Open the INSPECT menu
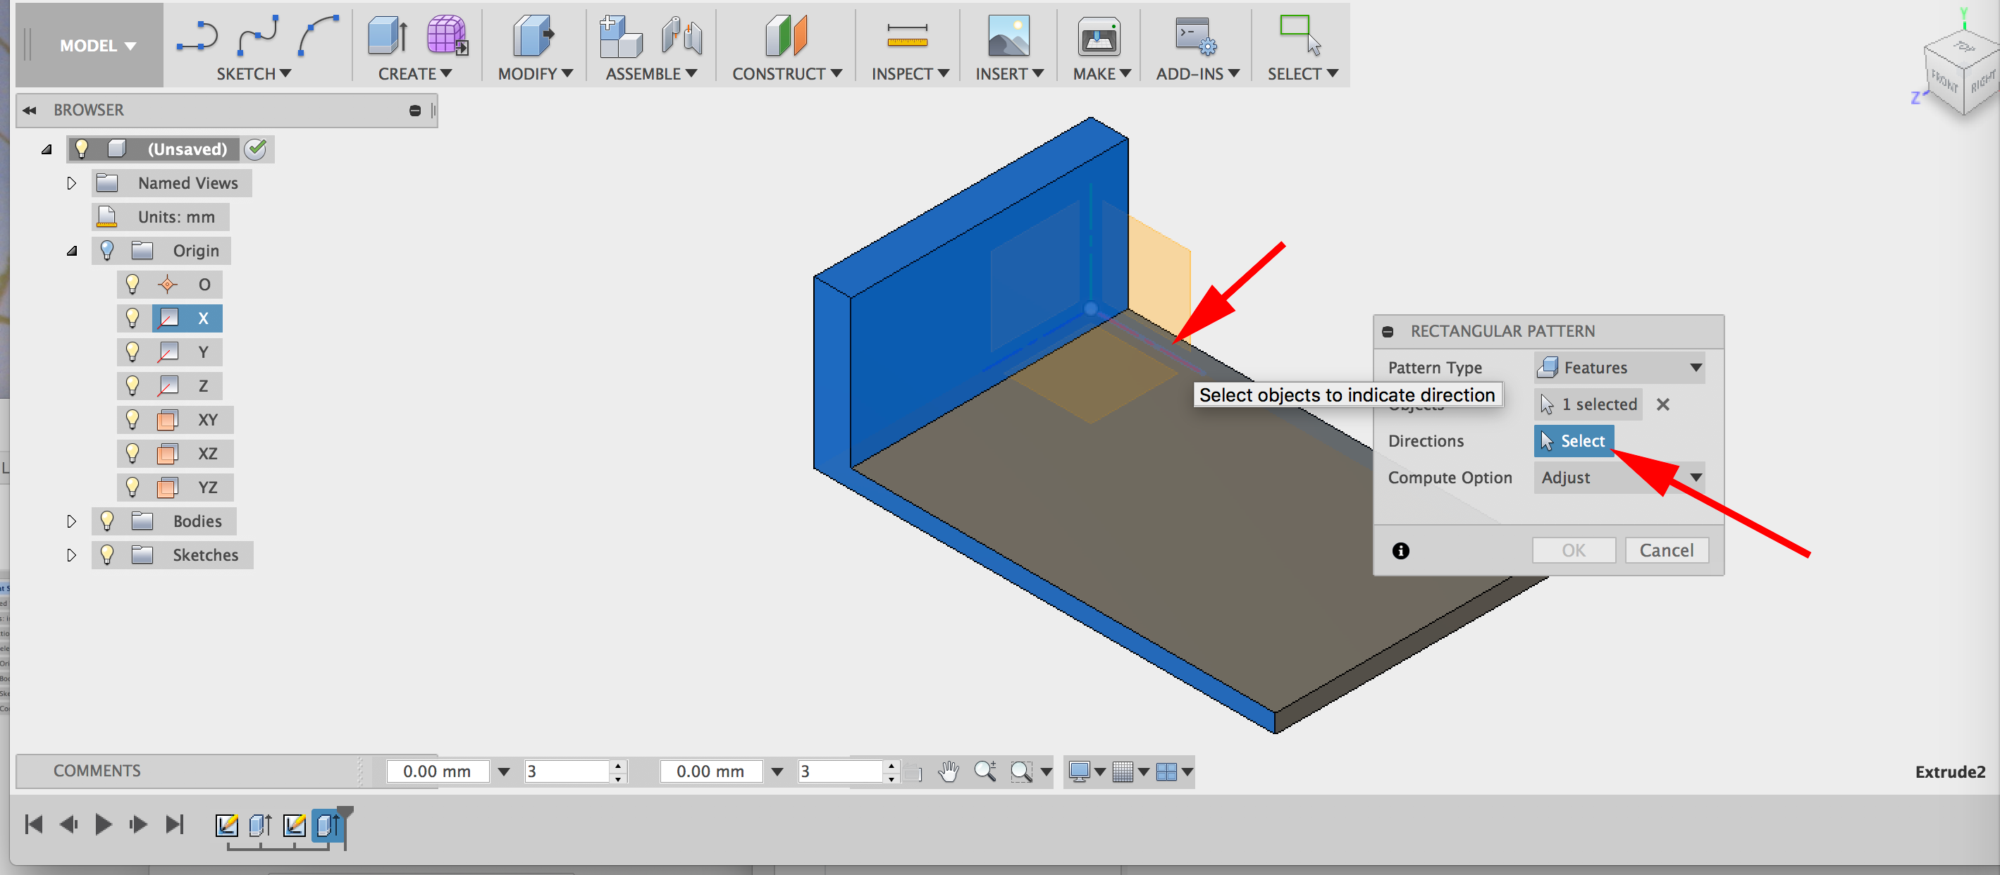Screen dimensions: 2000x875 [x=910, y=74]
